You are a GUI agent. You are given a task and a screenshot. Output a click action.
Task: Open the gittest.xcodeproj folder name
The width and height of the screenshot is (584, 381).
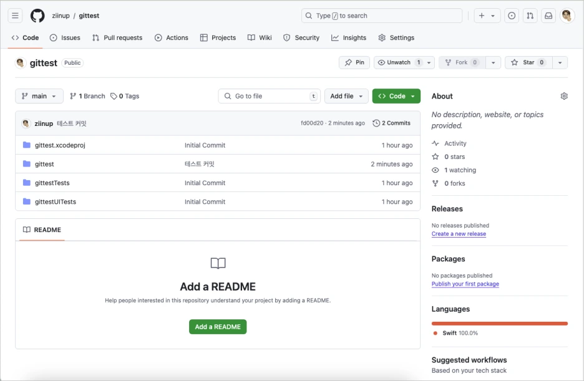tap(60, 145)
